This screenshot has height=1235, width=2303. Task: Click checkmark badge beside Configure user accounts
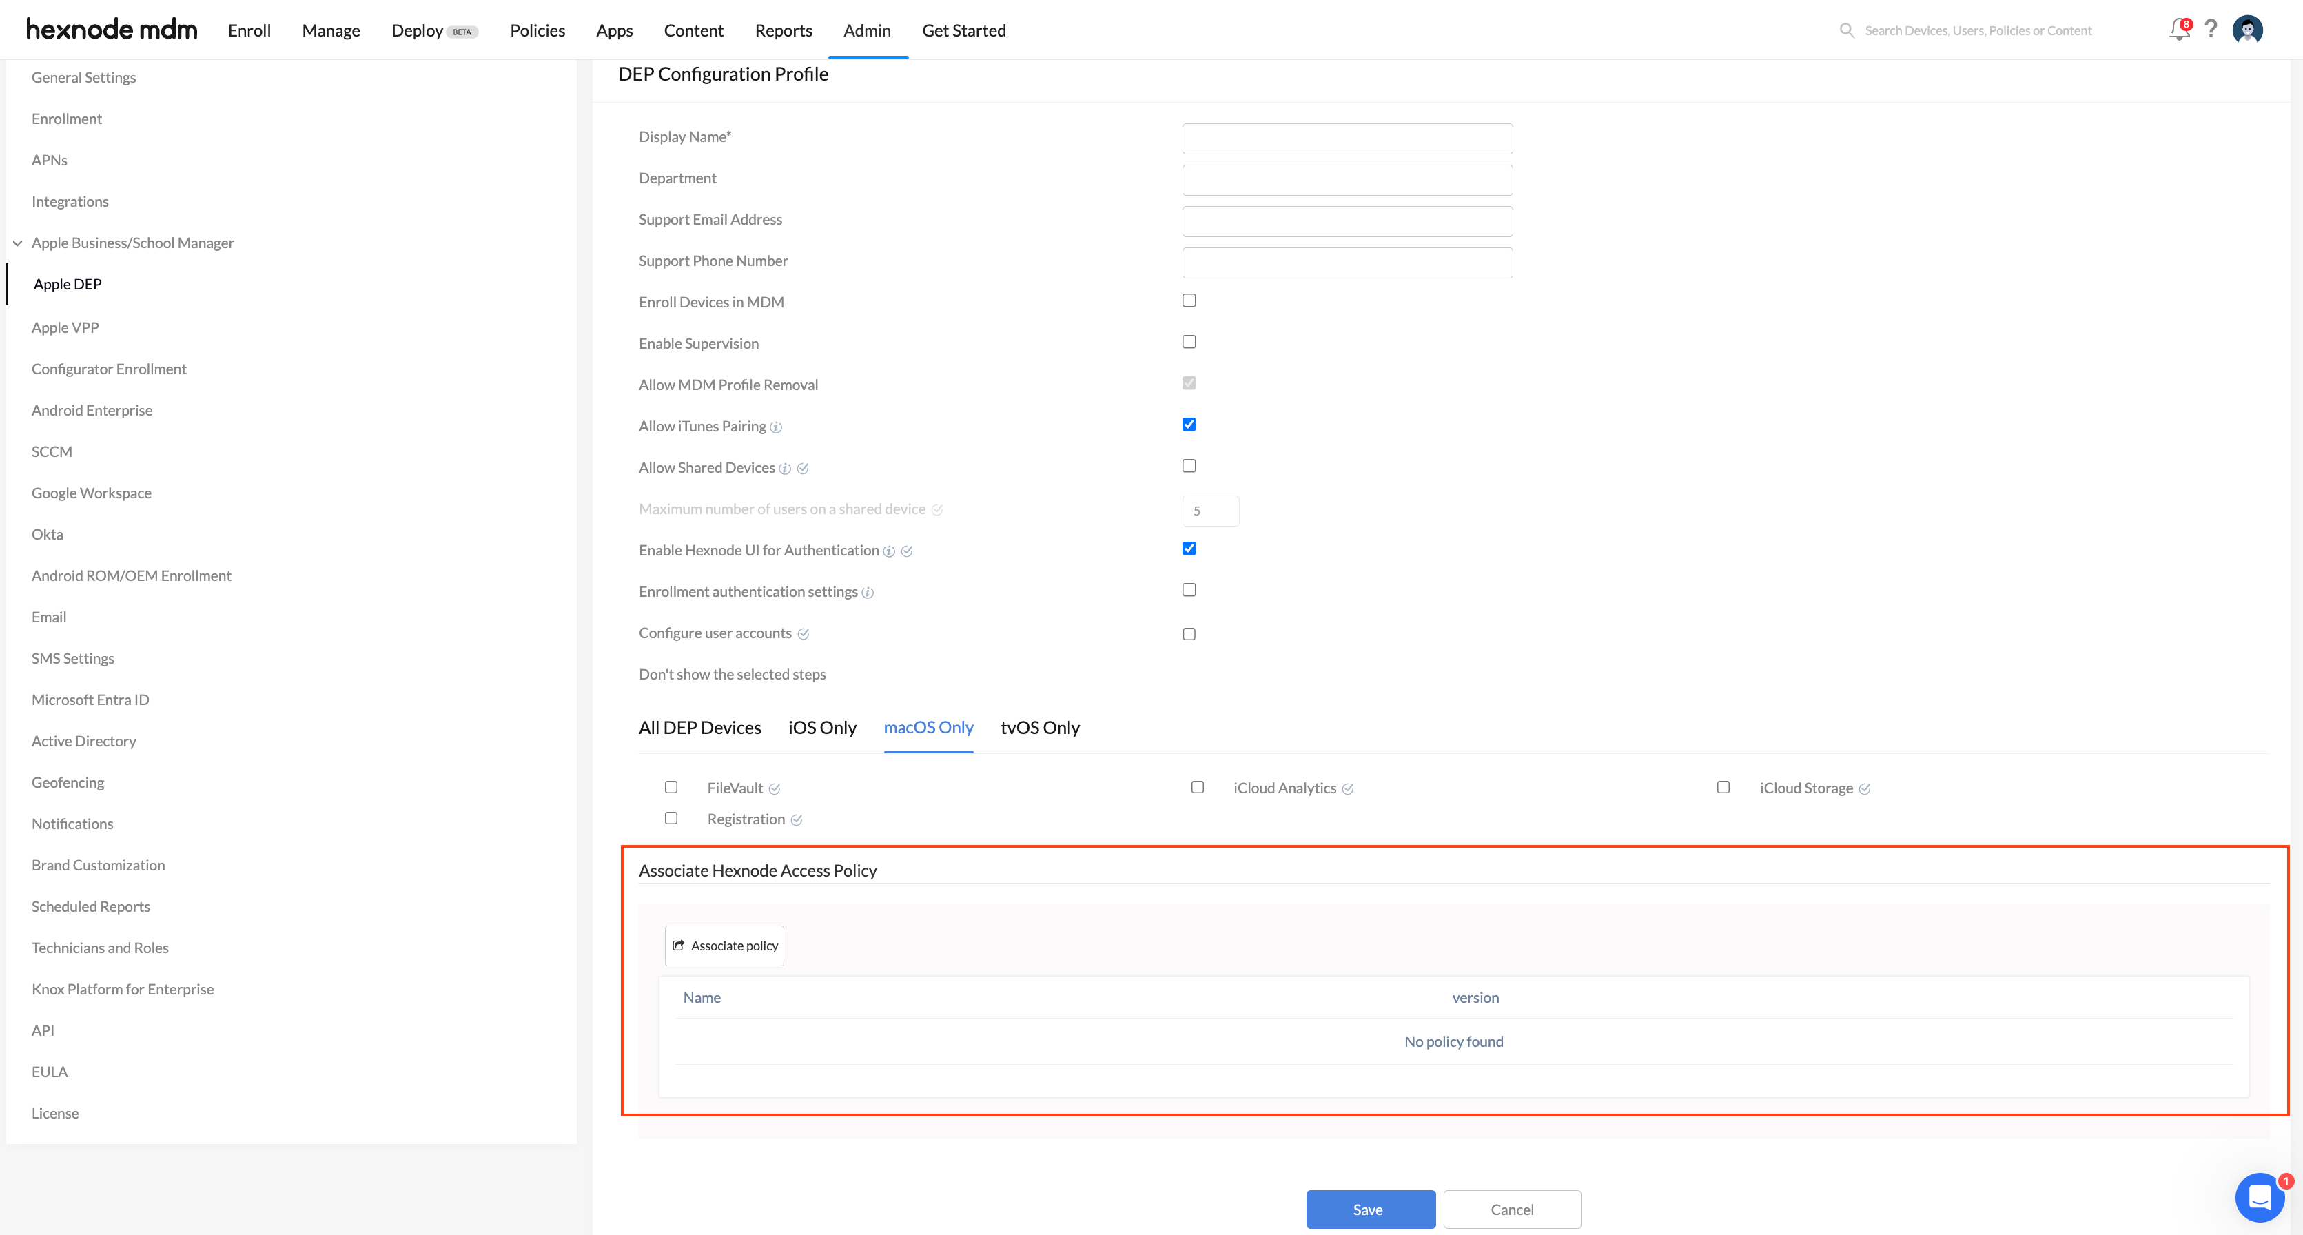[803, 634]
